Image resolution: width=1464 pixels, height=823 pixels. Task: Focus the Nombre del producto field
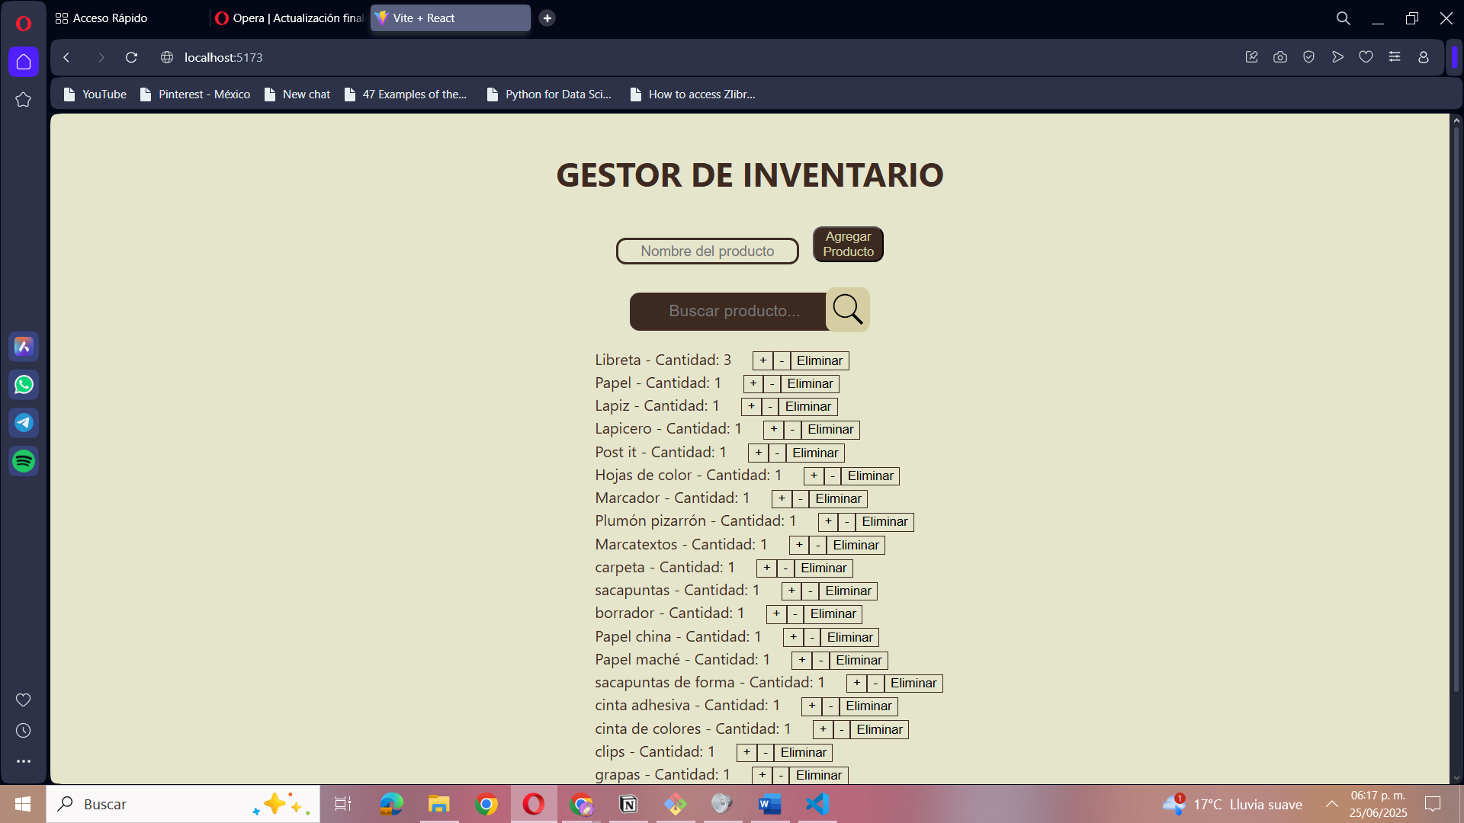click(x=707, y=251)
